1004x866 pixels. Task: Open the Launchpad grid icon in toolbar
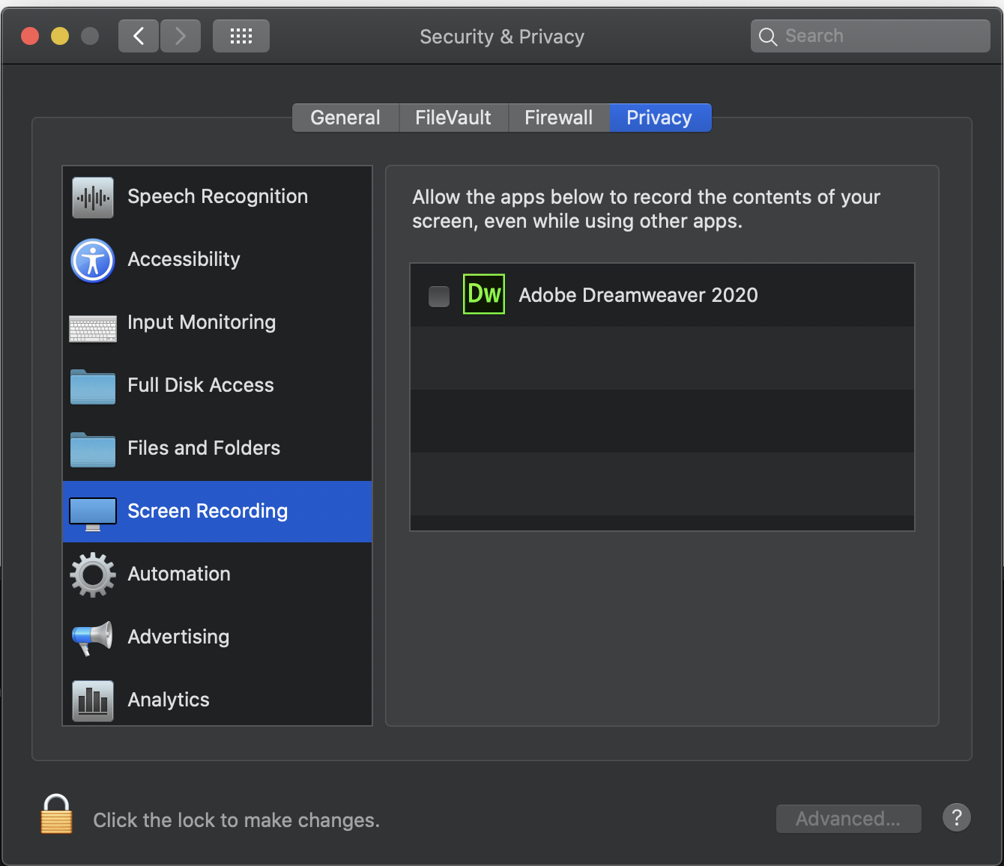click(241, 35)
